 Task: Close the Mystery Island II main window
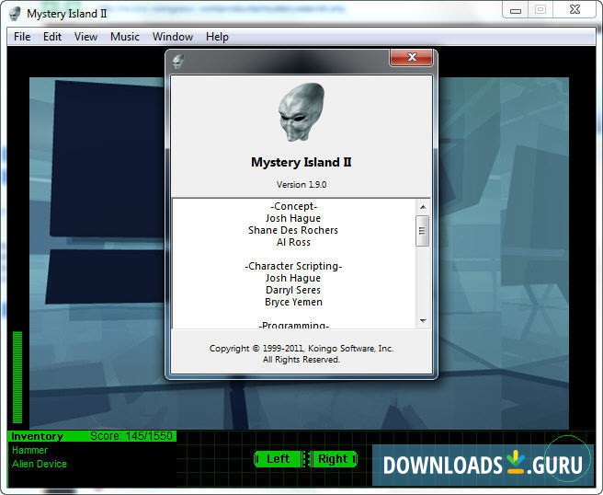[x=575, y=9]
